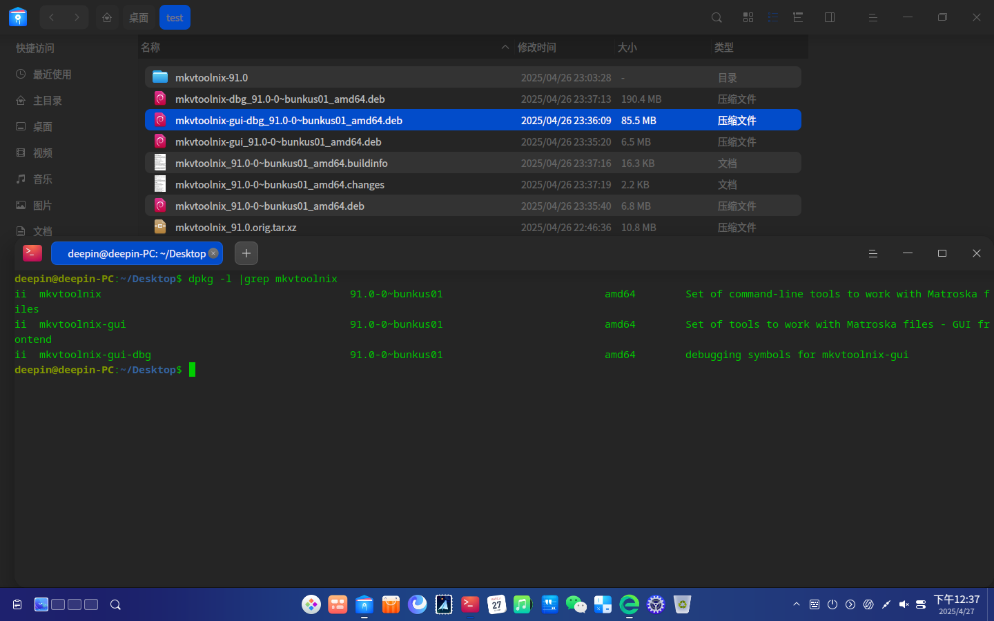Image resolution: width=994 pixels, height=621 pixels.
Task: Open WeChat from the dock
Action: pos(576,604)
